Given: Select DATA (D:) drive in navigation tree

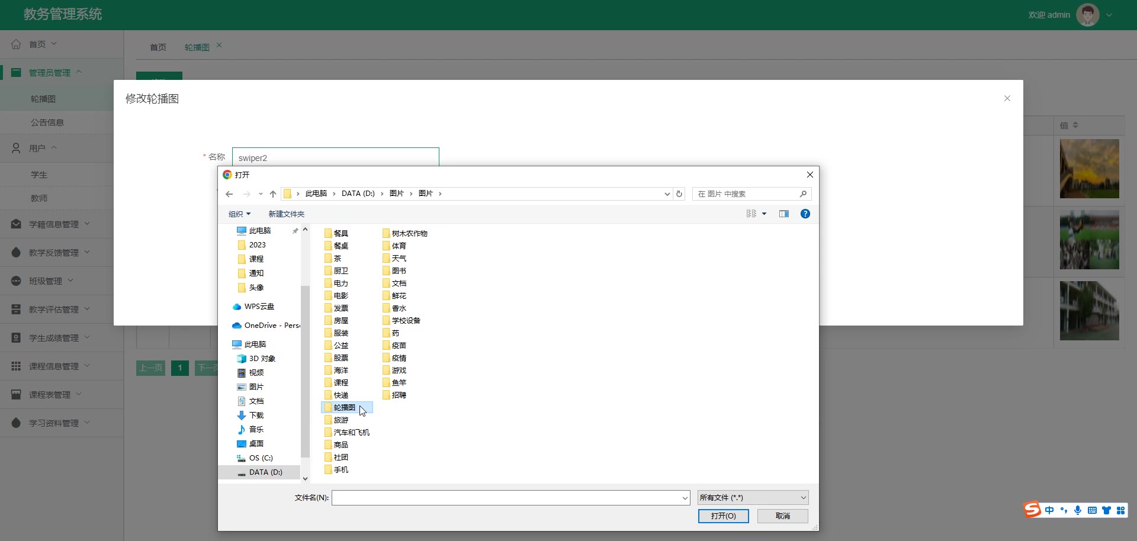Looking at the screenshot, I should [265, 472].
